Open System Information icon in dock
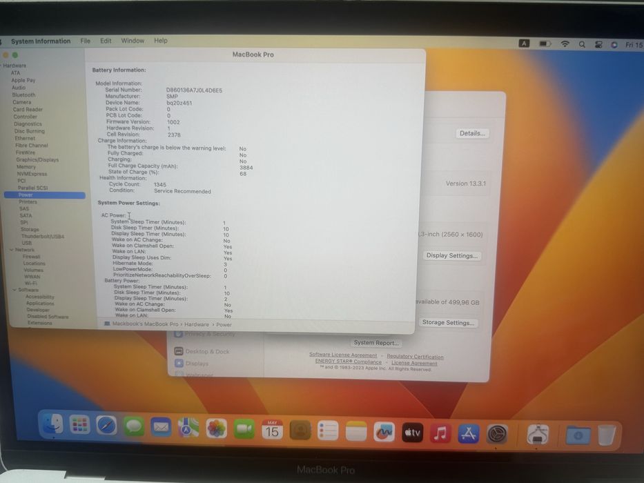Screen dimensions: 644x483 (538, 435)
